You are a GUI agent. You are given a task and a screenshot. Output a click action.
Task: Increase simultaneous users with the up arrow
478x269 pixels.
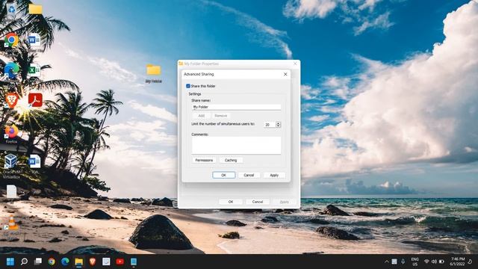tap(278, 123)
